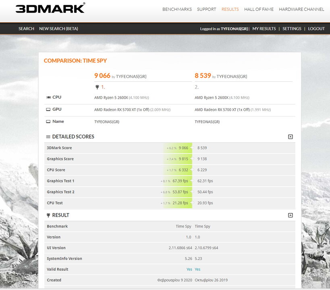Collapse the Detailed Scores section
The height and width of the screenshot is (290, 330).
pos(290,137)
